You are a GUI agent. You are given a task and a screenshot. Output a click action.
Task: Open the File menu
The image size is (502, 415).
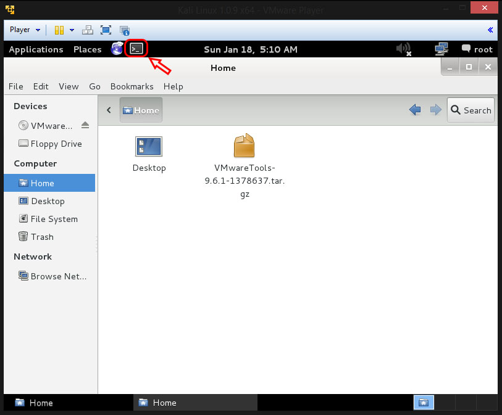coord(15,87)
